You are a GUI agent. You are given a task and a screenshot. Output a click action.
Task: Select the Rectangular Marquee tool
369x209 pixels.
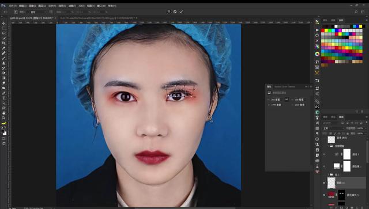(3, 28)
